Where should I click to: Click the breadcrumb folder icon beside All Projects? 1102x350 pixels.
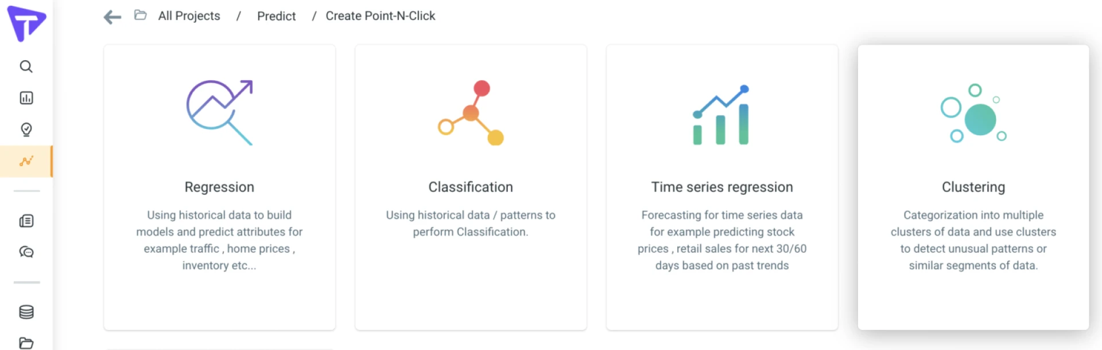(x=141, y=15)
